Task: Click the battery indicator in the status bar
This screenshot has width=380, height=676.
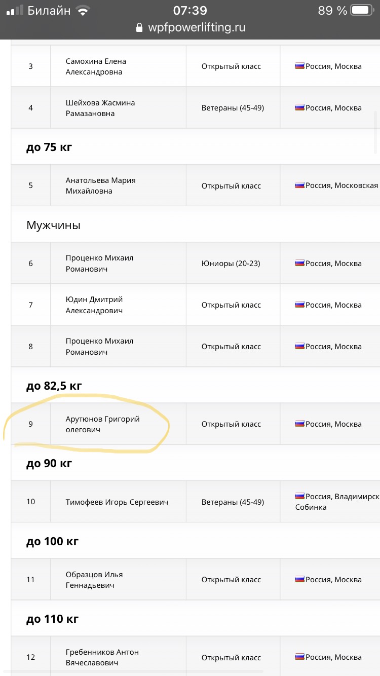Action: 361,9
